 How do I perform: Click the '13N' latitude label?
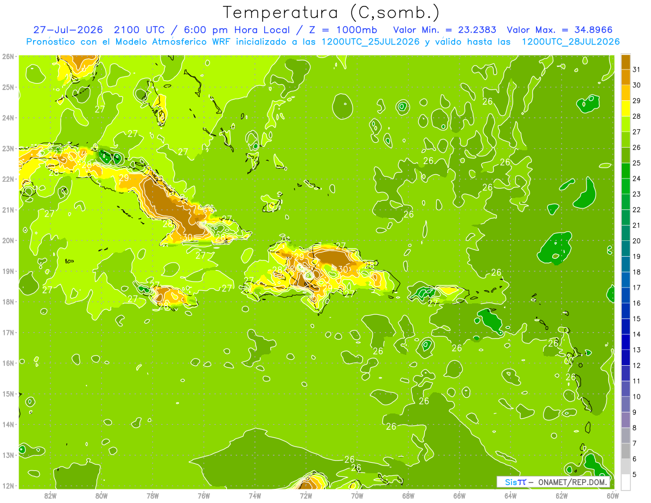[x=9, y=455]
